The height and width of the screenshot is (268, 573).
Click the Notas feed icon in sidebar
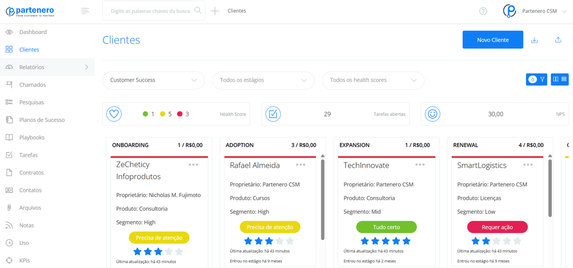[9, 225]
